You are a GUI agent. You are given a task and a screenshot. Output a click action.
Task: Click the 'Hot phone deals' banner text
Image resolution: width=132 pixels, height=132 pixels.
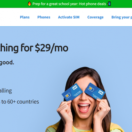click(x=93, y=4)
